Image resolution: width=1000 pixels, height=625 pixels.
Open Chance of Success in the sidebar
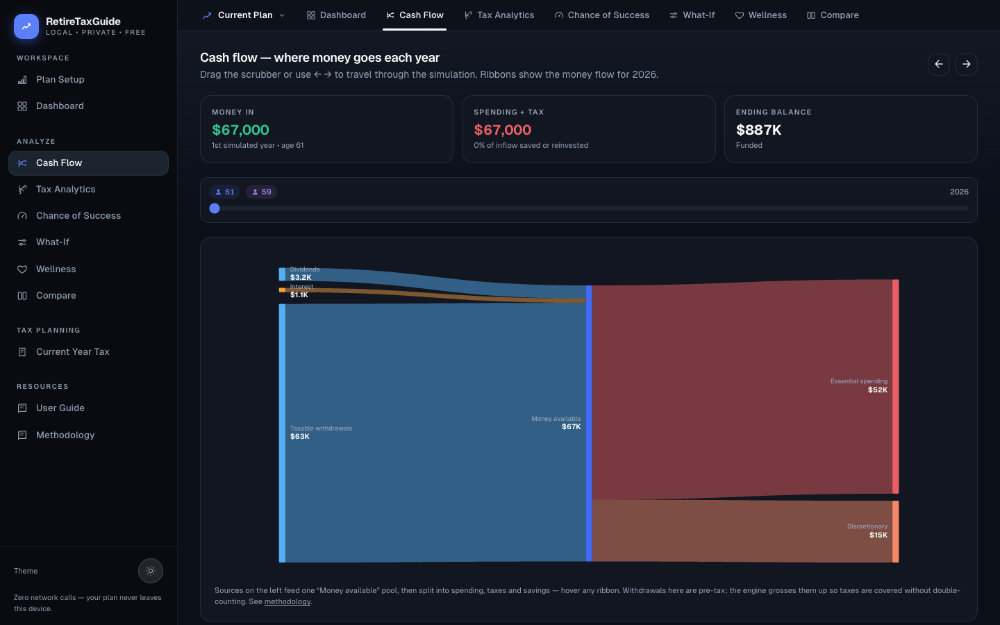coord(88,216)
